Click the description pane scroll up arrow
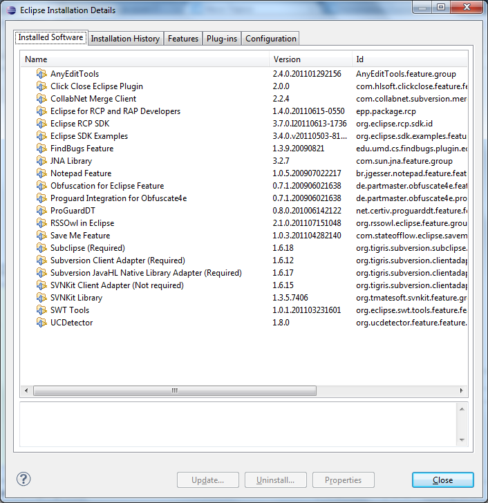This screenshot has width=488, height=503. click(462, 409)
